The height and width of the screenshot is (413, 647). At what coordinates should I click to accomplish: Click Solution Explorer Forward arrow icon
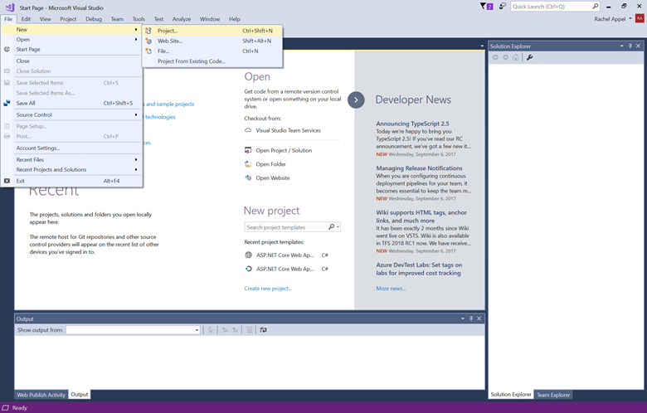coord(505,57)
